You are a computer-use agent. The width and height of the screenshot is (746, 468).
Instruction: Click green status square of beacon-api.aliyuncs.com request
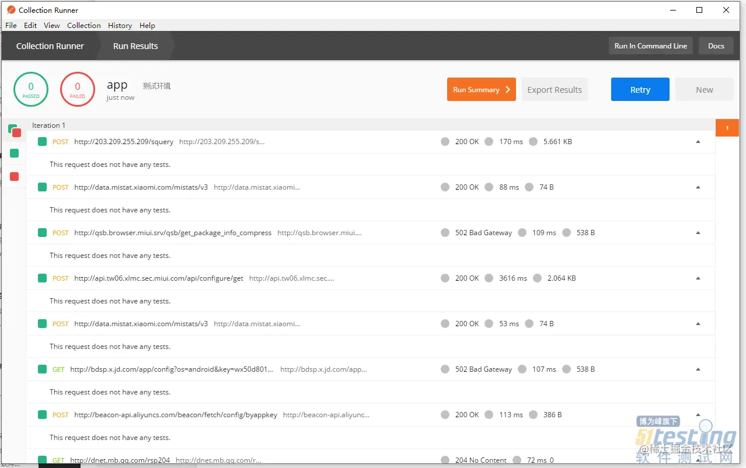click(x=42, y=415)
